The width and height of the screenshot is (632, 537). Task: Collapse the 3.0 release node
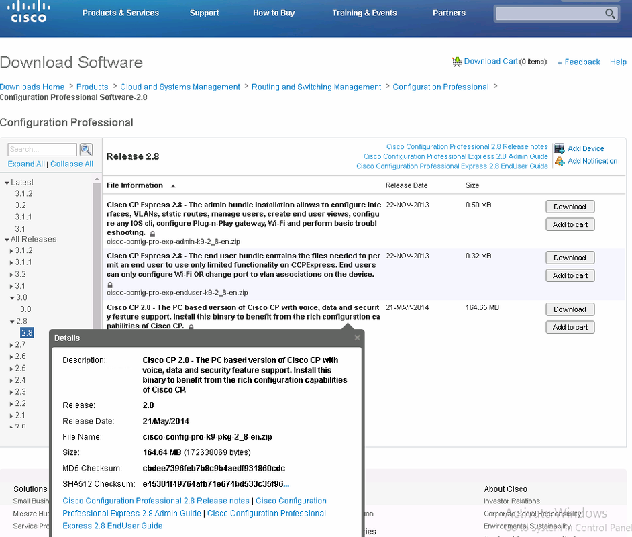(x=12, y=298)
